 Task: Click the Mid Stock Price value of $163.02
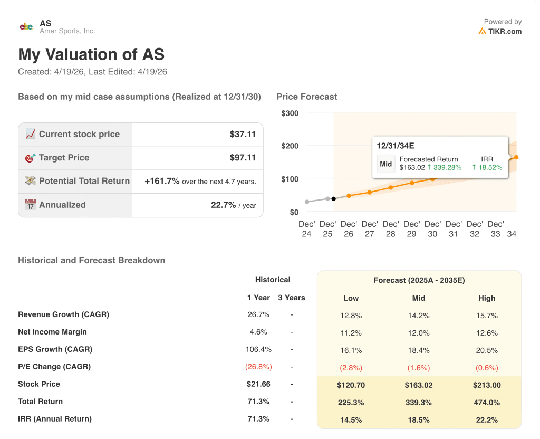point(418,385)
